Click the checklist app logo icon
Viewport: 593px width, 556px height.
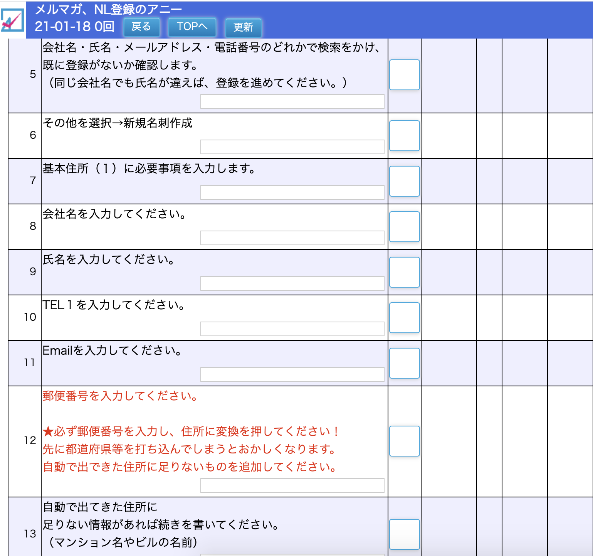tap(12, 20)
